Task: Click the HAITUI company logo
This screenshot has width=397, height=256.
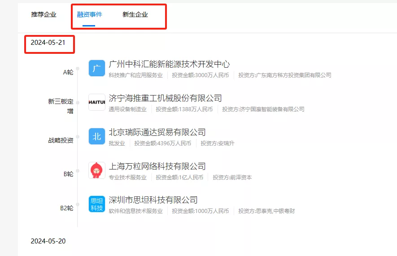Action: pyautogui.click(x=97, y=102)
